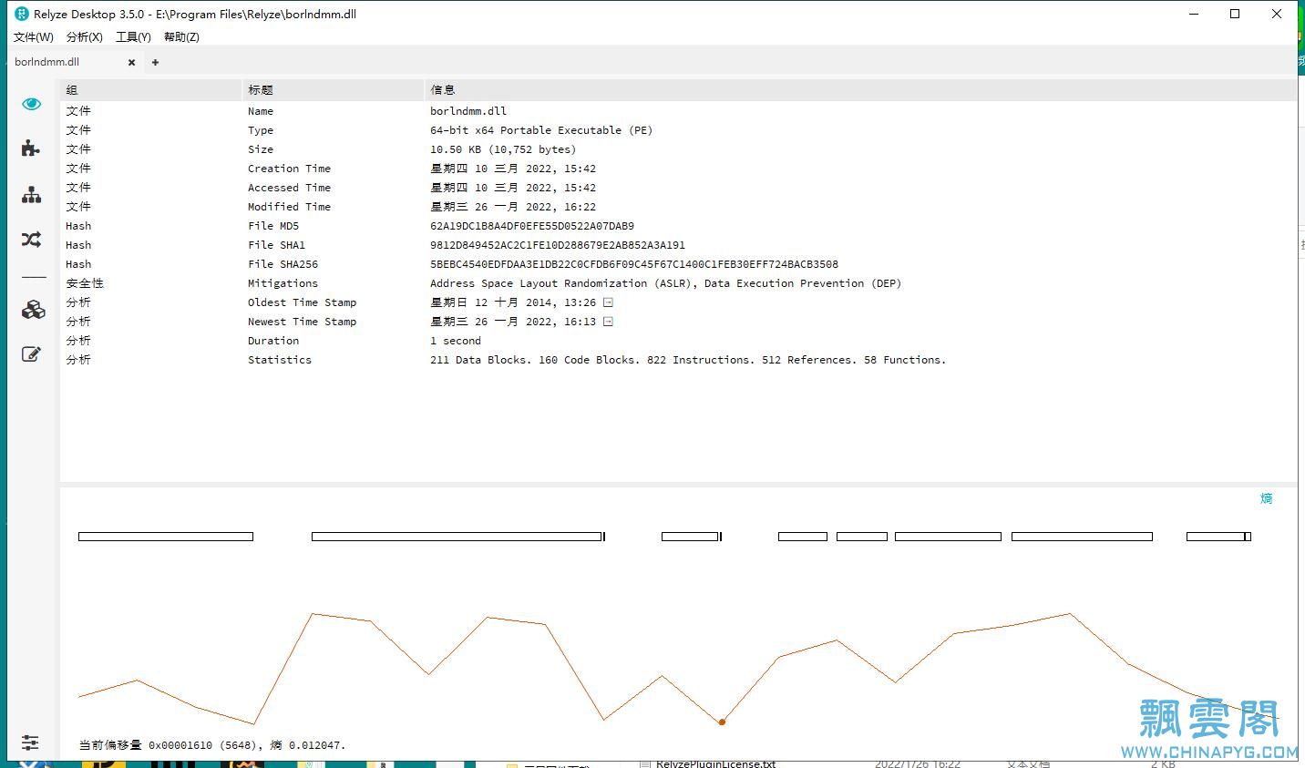The image size is (1305, 768).
Task: Expand the Newest Time Stamp details
Action: [608, 322]
